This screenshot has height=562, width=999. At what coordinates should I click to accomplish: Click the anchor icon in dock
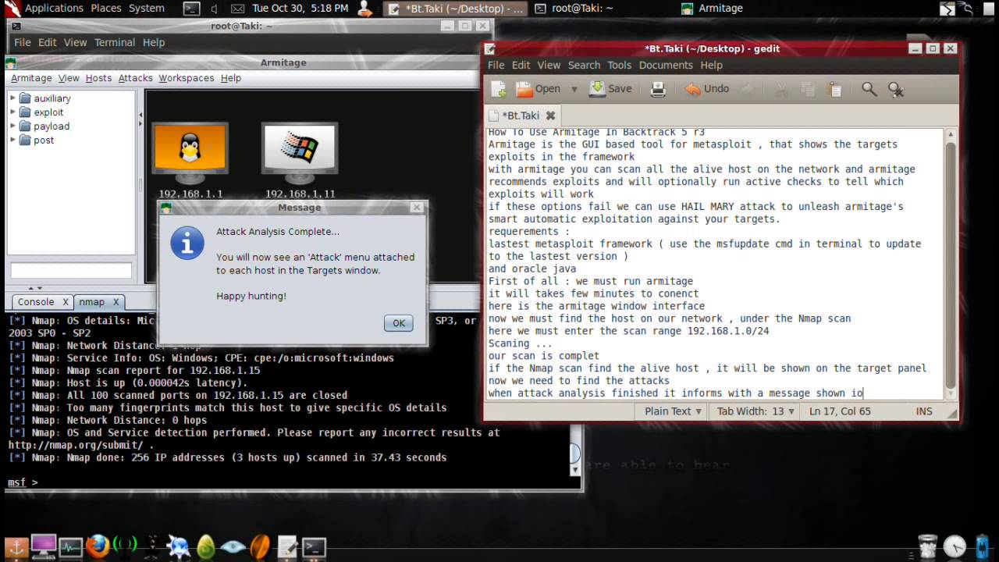coord(16,546)
